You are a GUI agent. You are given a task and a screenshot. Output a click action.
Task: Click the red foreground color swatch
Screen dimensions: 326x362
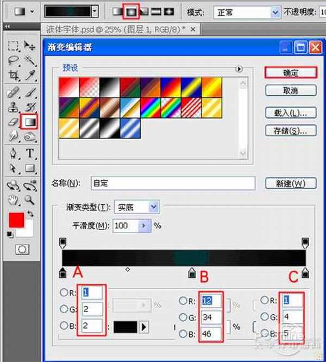coord(16,220)
